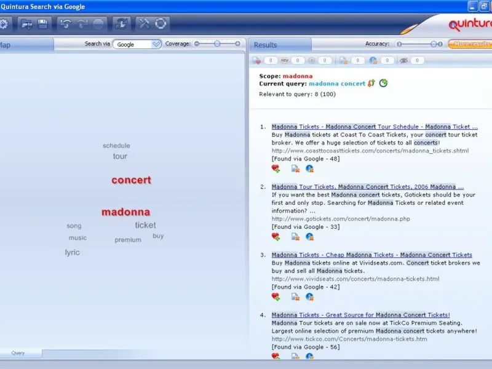This screenshot has height=369, width=492.
Task: Pick 'song' in the word map
Action: 74,226
